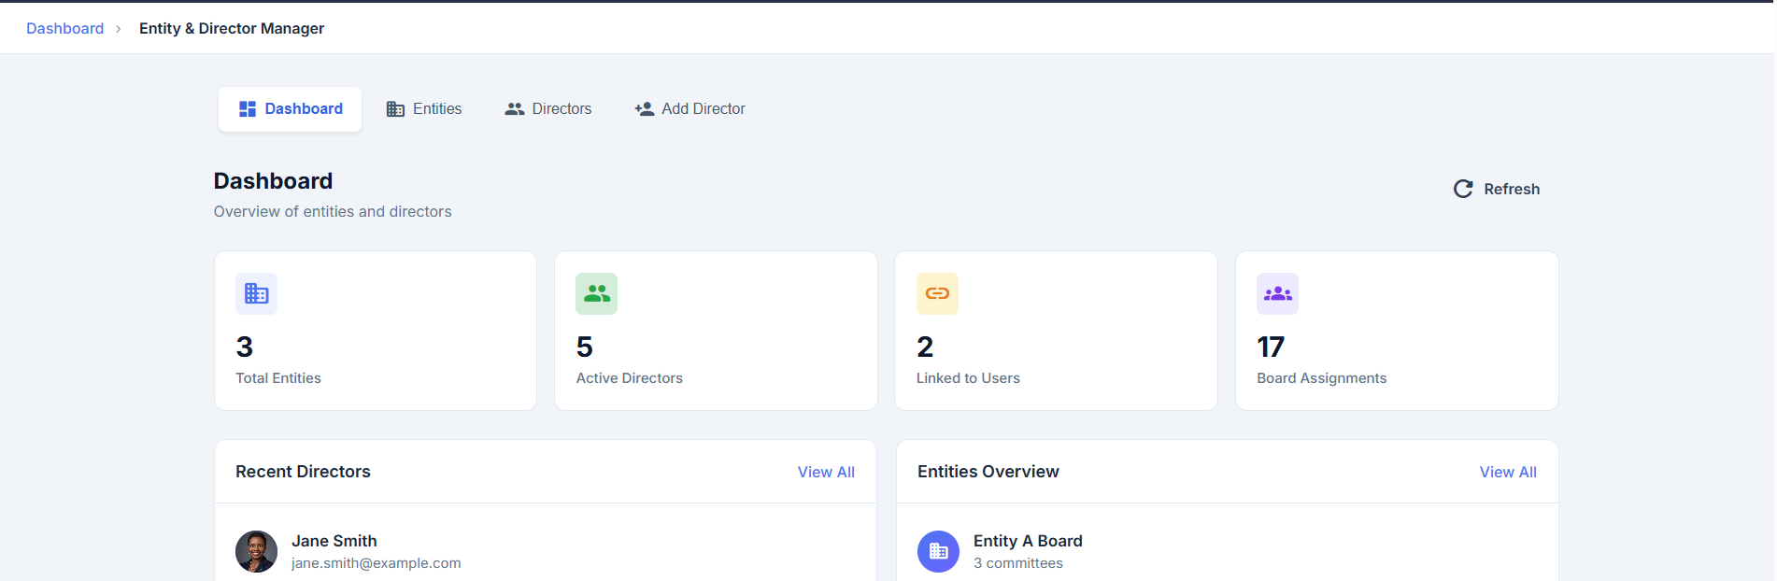This screenshot has width=1777, height=581.
Task: Click the Recent Directors heading
Action: coord(303,472)
